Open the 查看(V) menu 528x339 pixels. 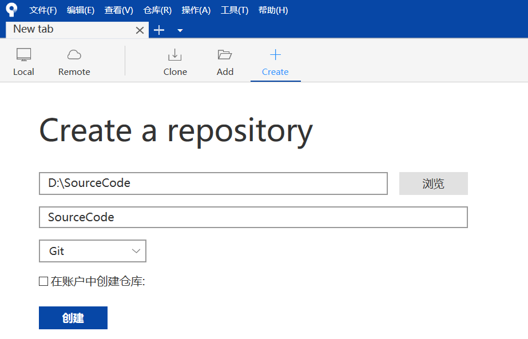pyautogui.click(x=118, y=10)
